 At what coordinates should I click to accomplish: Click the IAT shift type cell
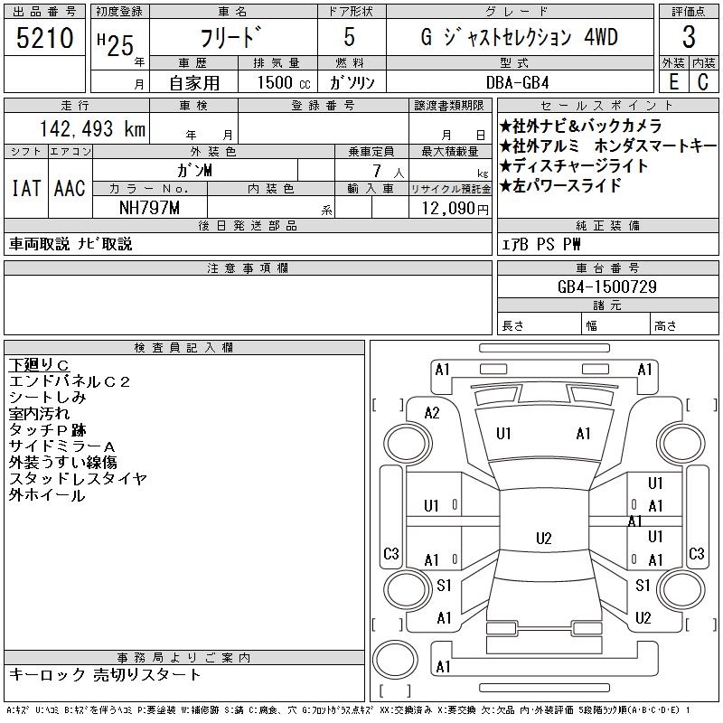pos(25,188)
